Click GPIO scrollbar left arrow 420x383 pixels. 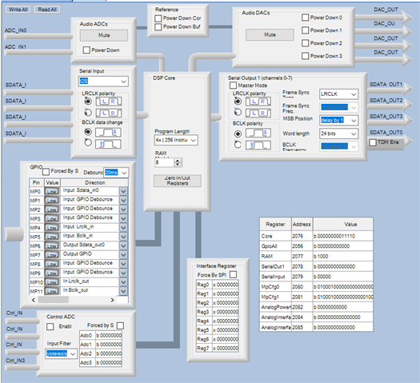coord(34,300)
